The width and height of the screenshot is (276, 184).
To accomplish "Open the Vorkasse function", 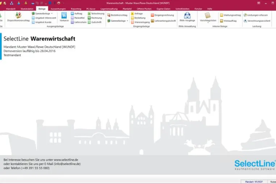I will (64, 17).
